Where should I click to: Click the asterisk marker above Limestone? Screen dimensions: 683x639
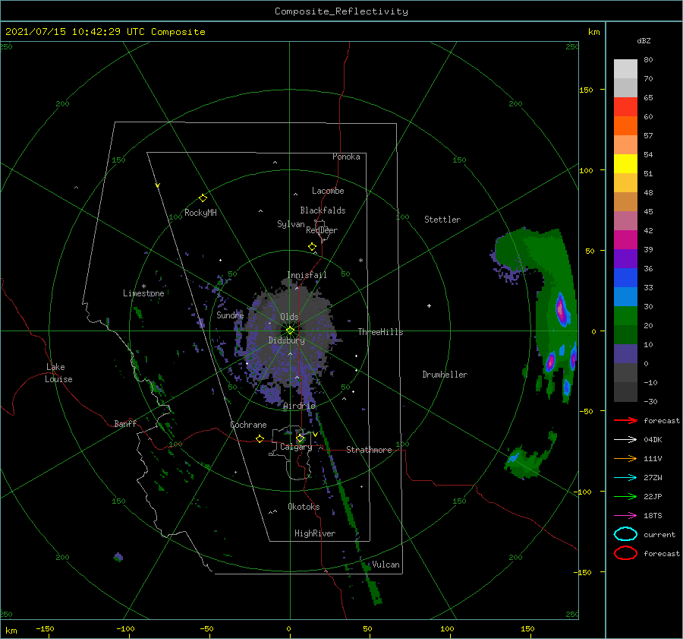143,286
